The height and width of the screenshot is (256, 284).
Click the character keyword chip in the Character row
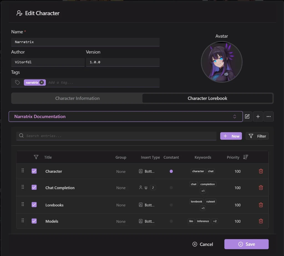click(198, 171)
